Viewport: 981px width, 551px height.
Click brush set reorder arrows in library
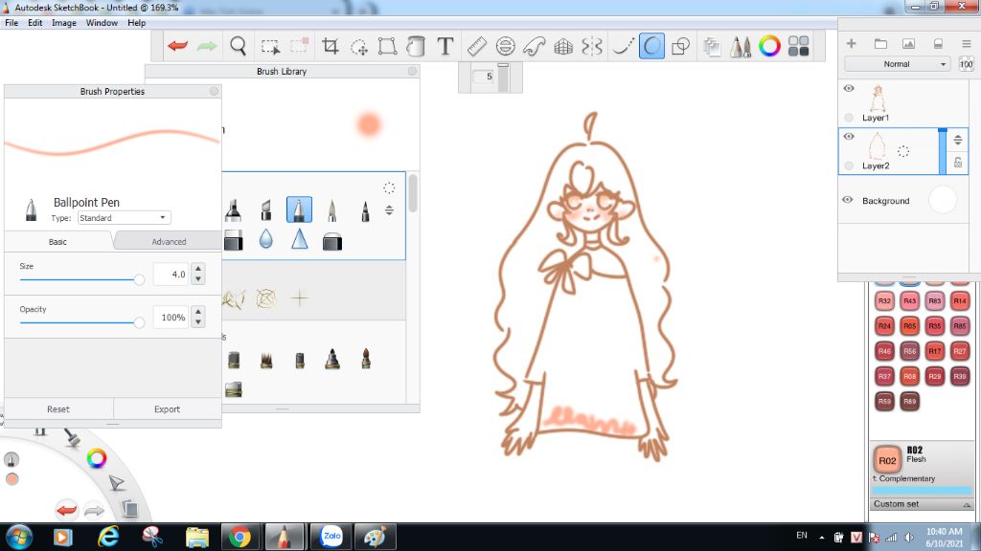click(x=389, y=209)
